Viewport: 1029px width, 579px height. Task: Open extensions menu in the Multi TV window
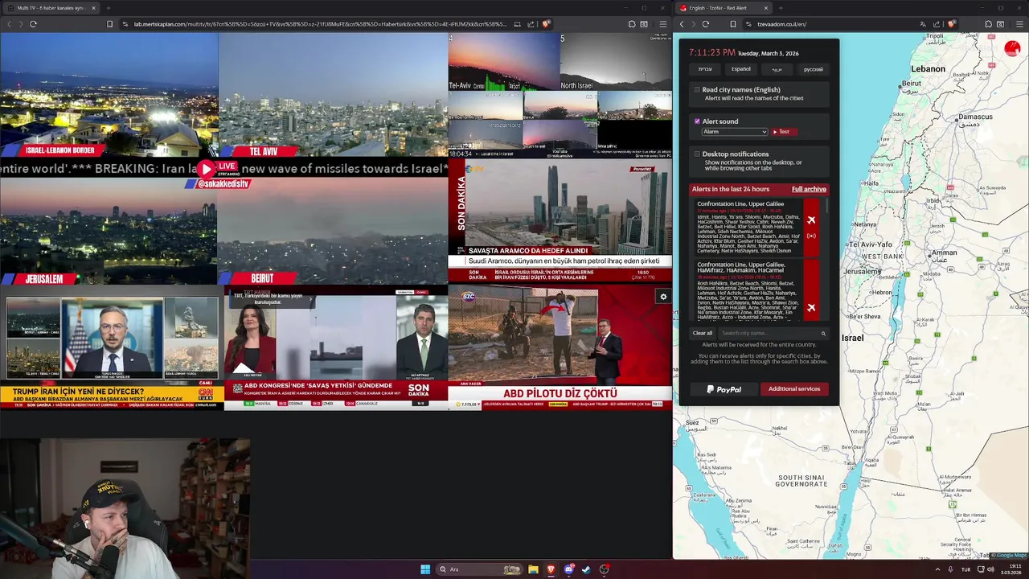(633, 24)
